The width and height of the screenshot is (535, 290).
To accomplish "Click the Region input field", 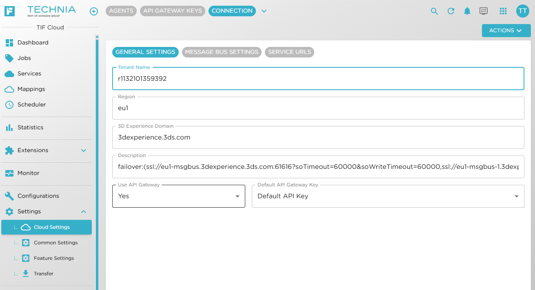I will point(318,108).
